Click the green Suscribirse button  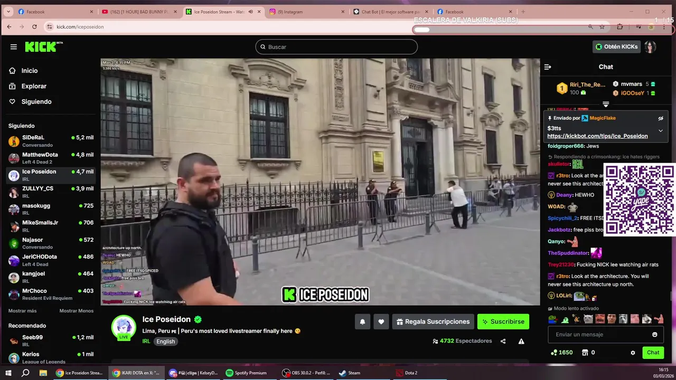pyautogui.click(x=503, y=321)
